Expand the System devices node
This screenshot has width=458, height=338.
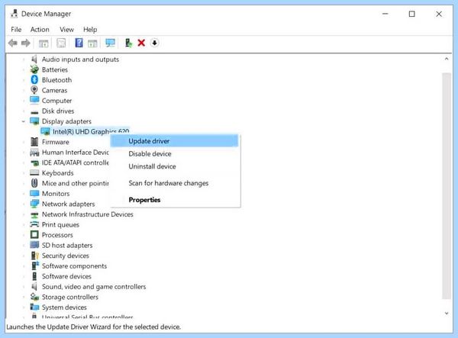(24, 307)
